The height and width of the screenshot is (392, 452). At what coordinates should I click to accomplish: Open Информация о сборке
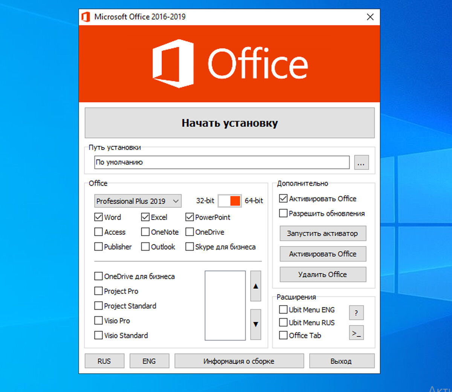click(x=239, y=361)
